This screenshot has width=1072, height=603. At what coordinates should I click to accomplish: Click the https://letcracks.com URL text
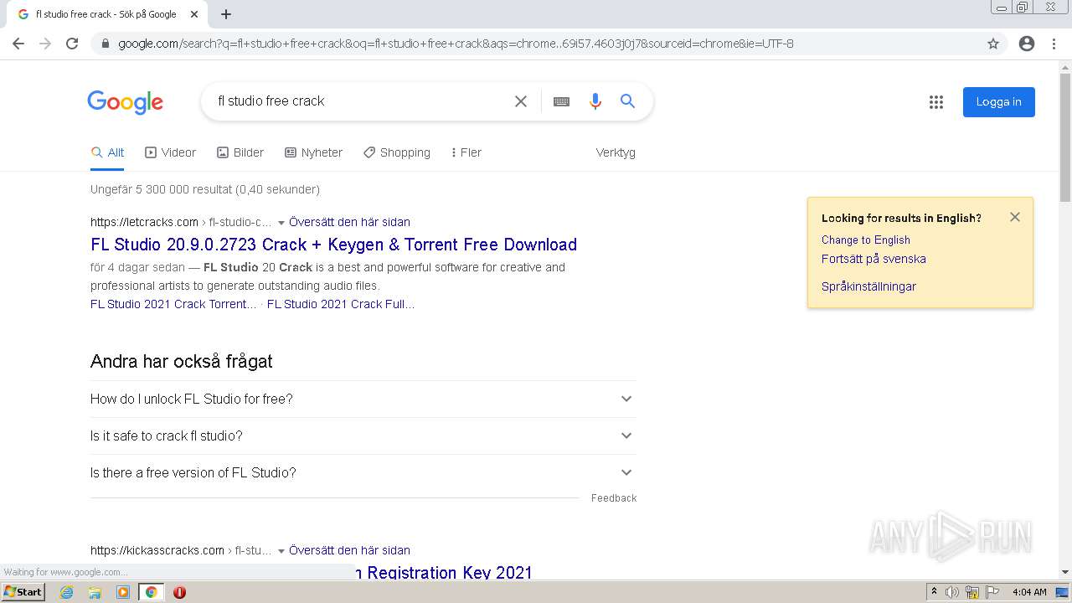(x=144, y=222)
